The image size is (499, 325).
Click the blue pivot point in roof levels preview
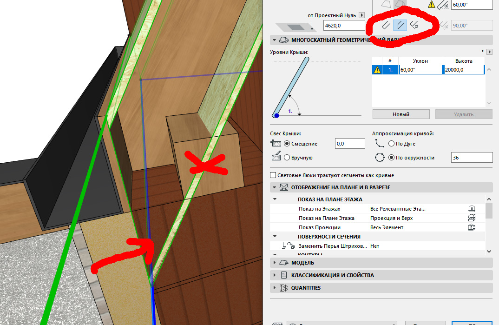point(276,116)
